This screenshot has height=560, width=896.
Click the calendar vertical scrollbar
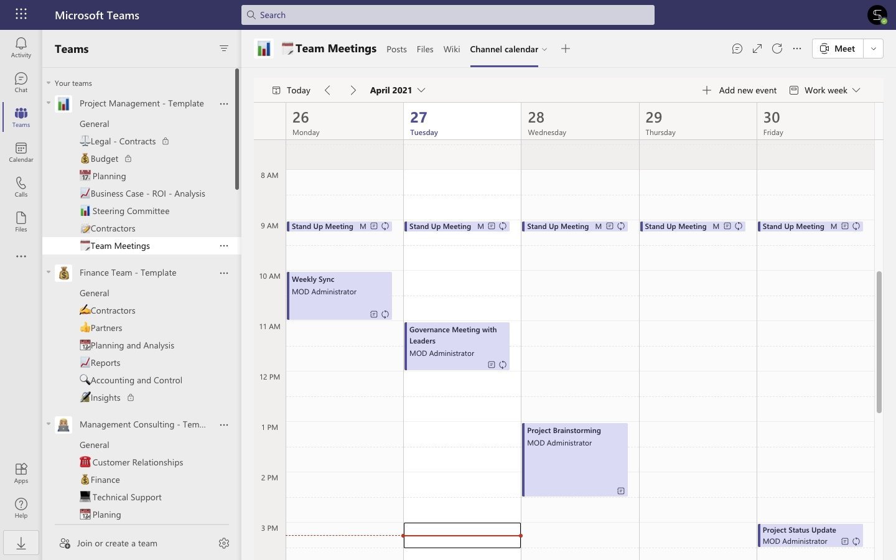pos(879,342)
